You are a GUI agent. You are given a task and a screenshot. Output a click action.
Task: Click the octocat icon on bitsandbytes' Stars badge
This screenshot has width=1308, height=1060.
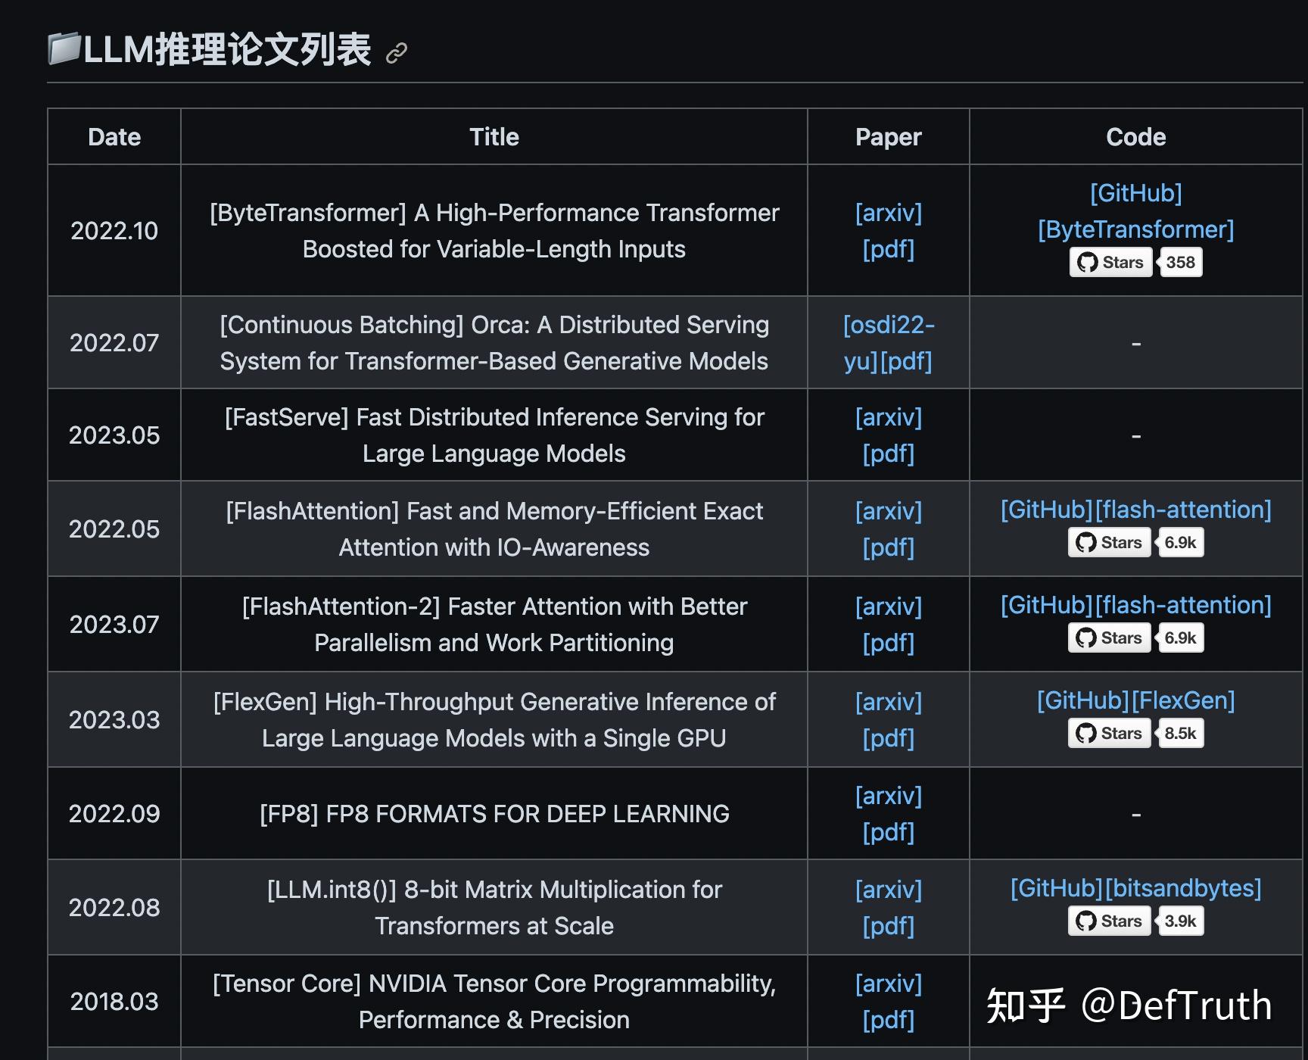point(1086,921)
